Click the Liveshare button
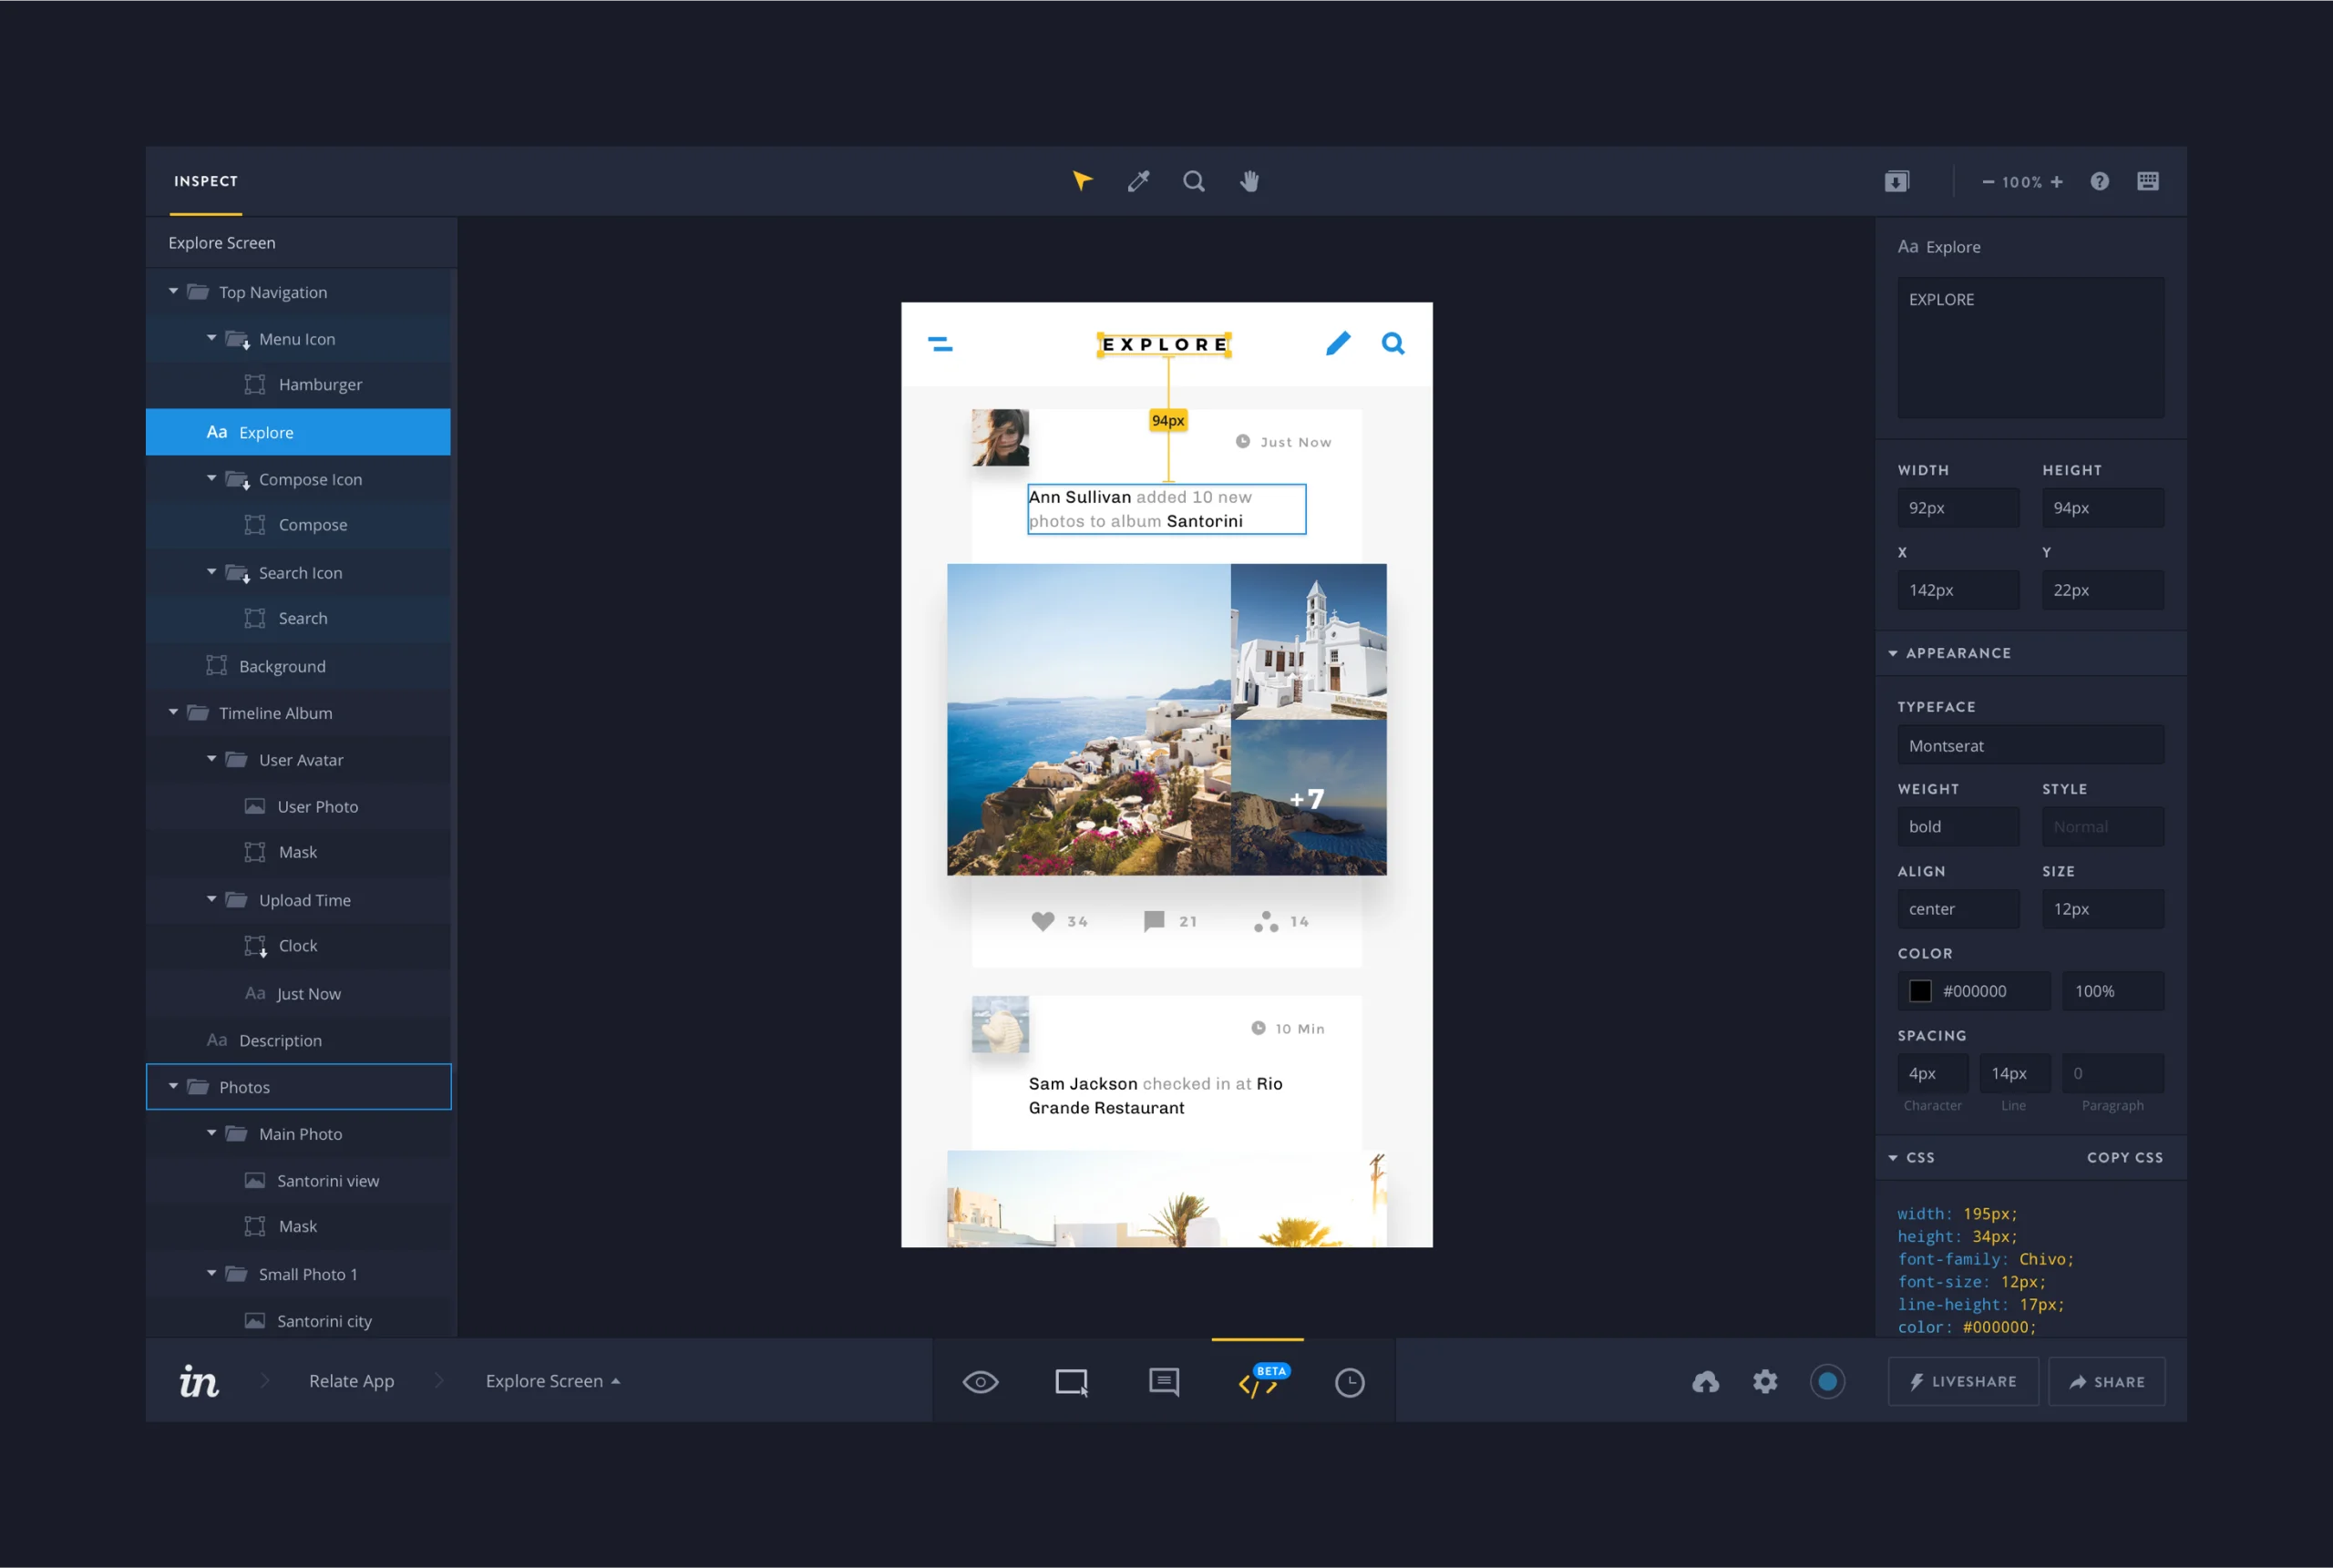This screenshot has width=2333, height=1568. pyautogui.click(x=1962, y=1382)
